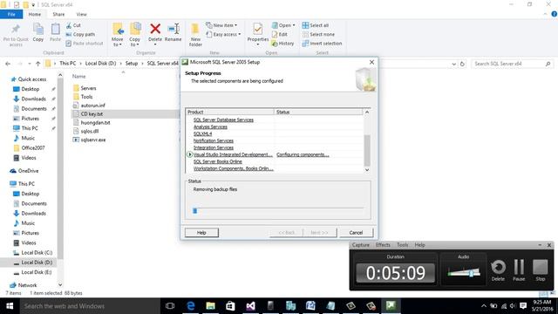Click the Help button in Setup dialog

201,233
